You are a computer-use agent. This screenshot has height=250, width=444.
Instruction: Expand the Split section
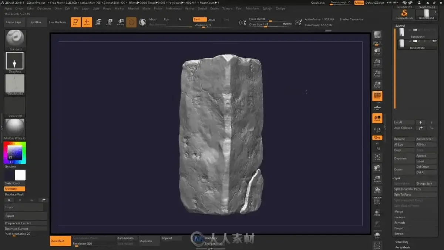pos(397,178)
